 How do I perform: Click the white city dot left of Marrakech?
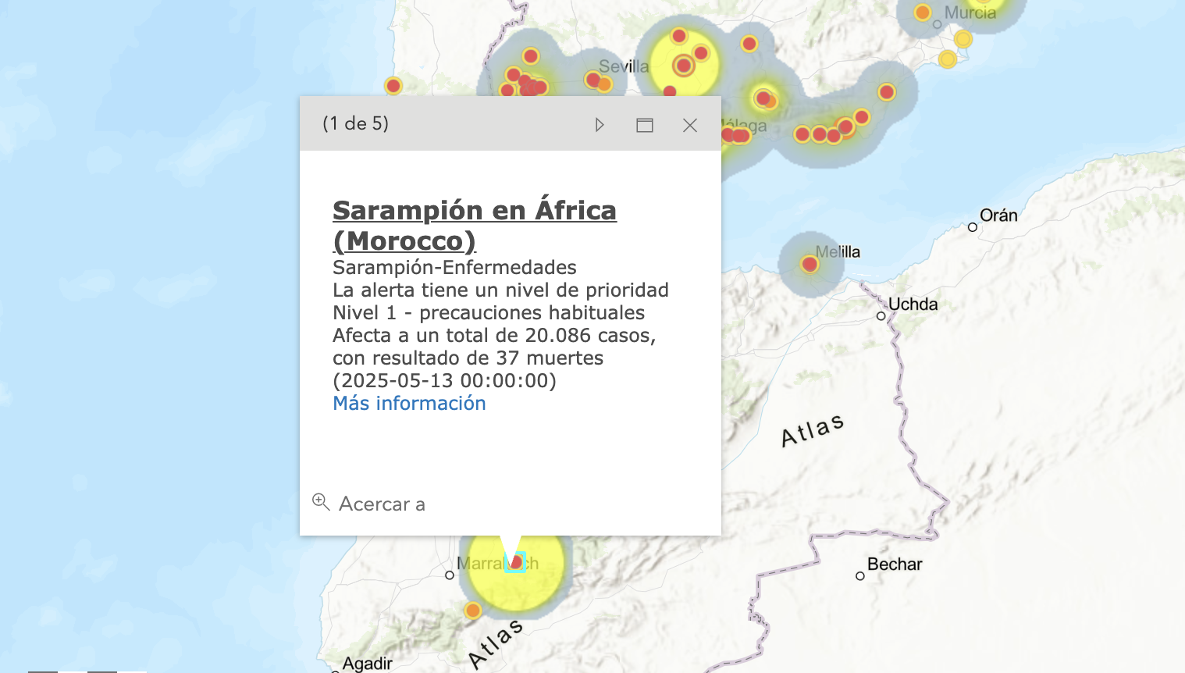[x=449, y=575]
